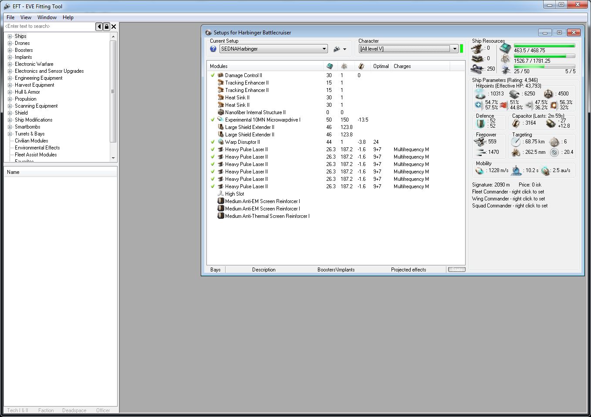Open the File menu
The image size is (591, 417).
pyautogui.click(x=10, y=17)
